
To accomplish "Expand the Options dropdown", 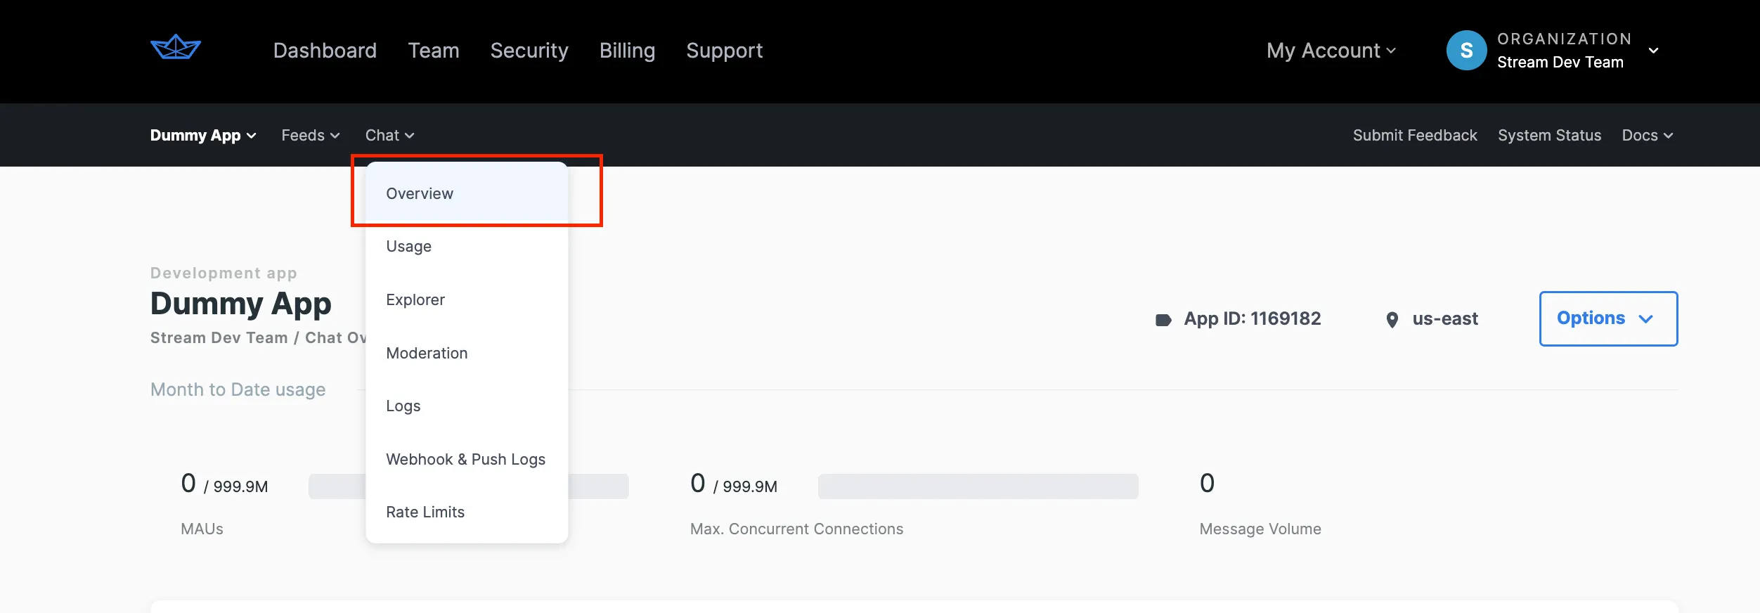I will [x=1608, y=318].
